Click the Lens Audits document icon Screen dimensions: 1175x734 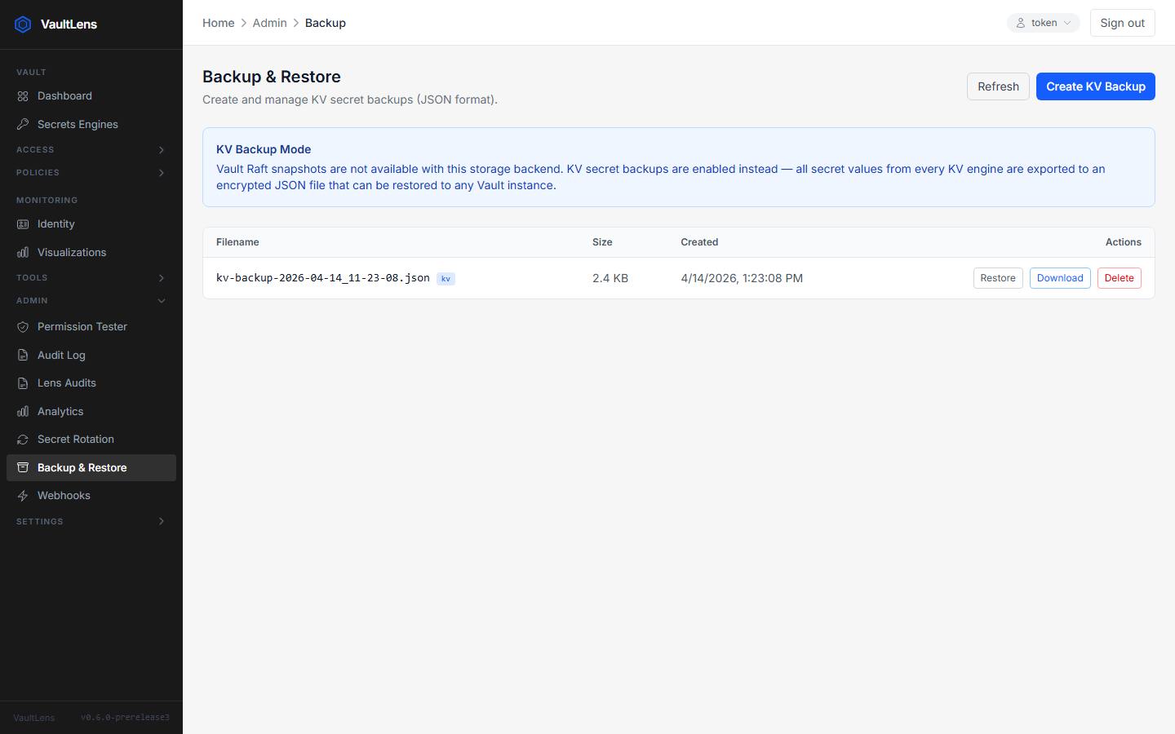tap(23, 383)
